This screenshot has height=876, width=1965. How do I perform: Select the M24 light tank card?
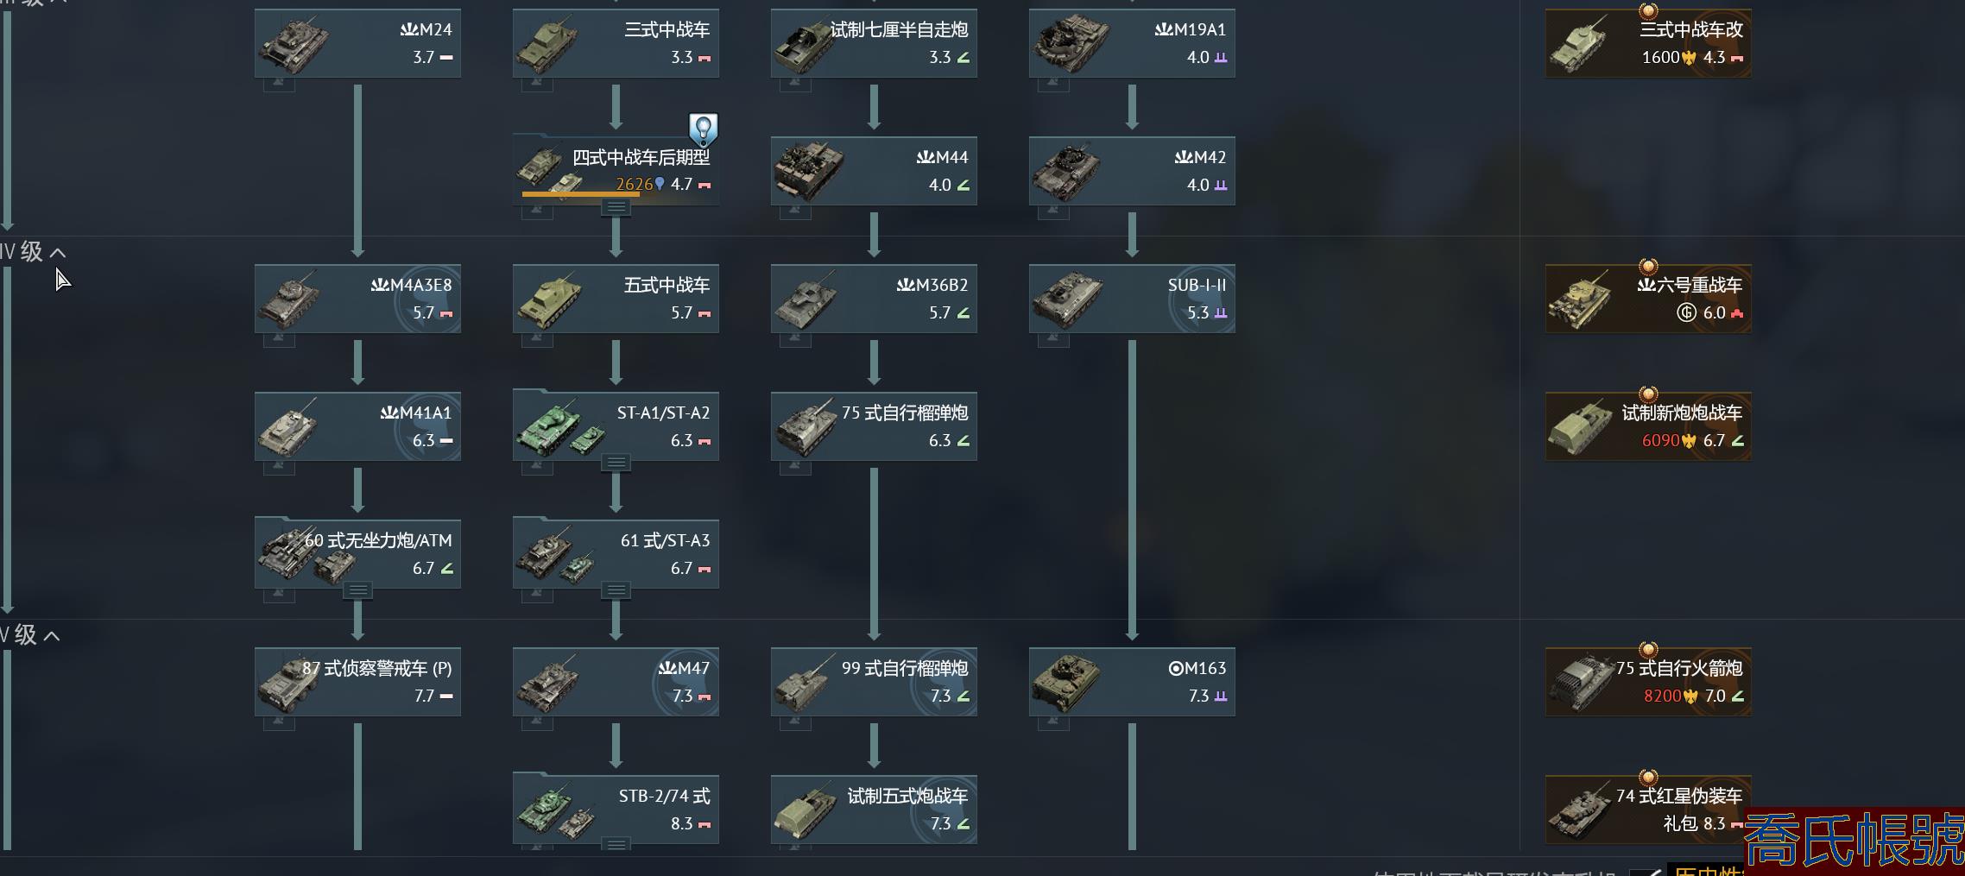(x=357, y=43)
